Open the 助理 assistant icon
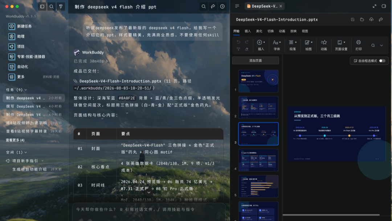392x221 pixels. coord(12,37)
